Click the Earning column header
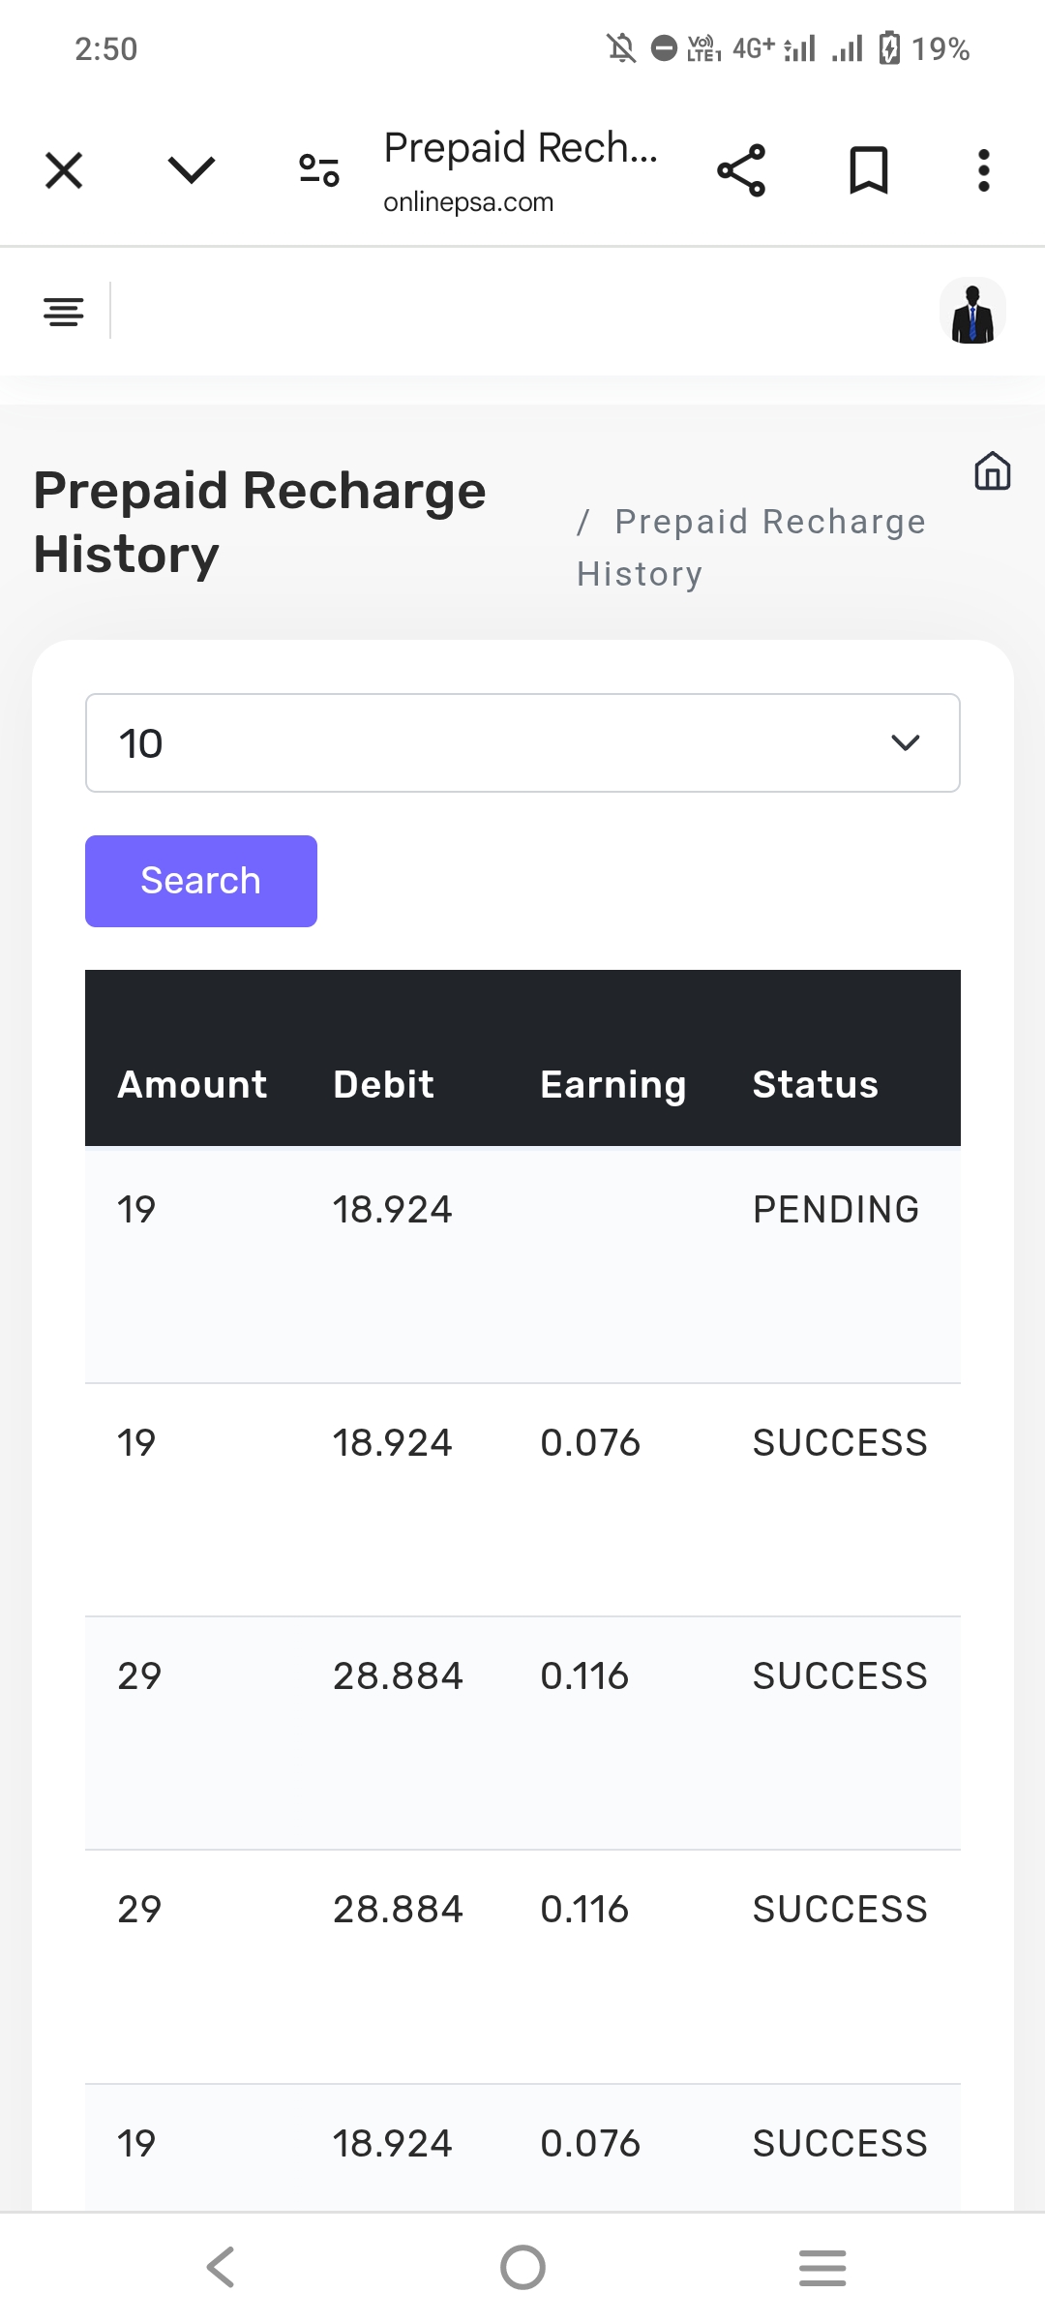 pyautogui.click(x=613, y=1085)
